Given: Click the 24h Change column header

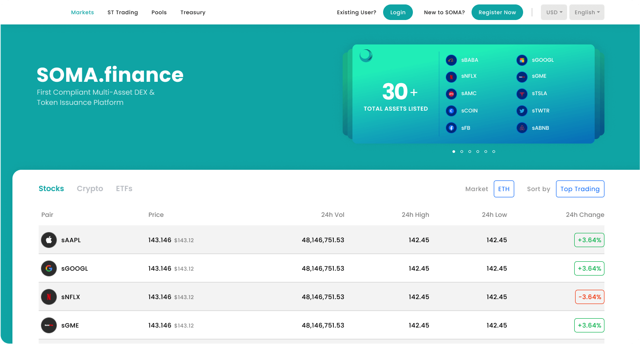Looking at the screenshot, I should click(x=585, y=215).
